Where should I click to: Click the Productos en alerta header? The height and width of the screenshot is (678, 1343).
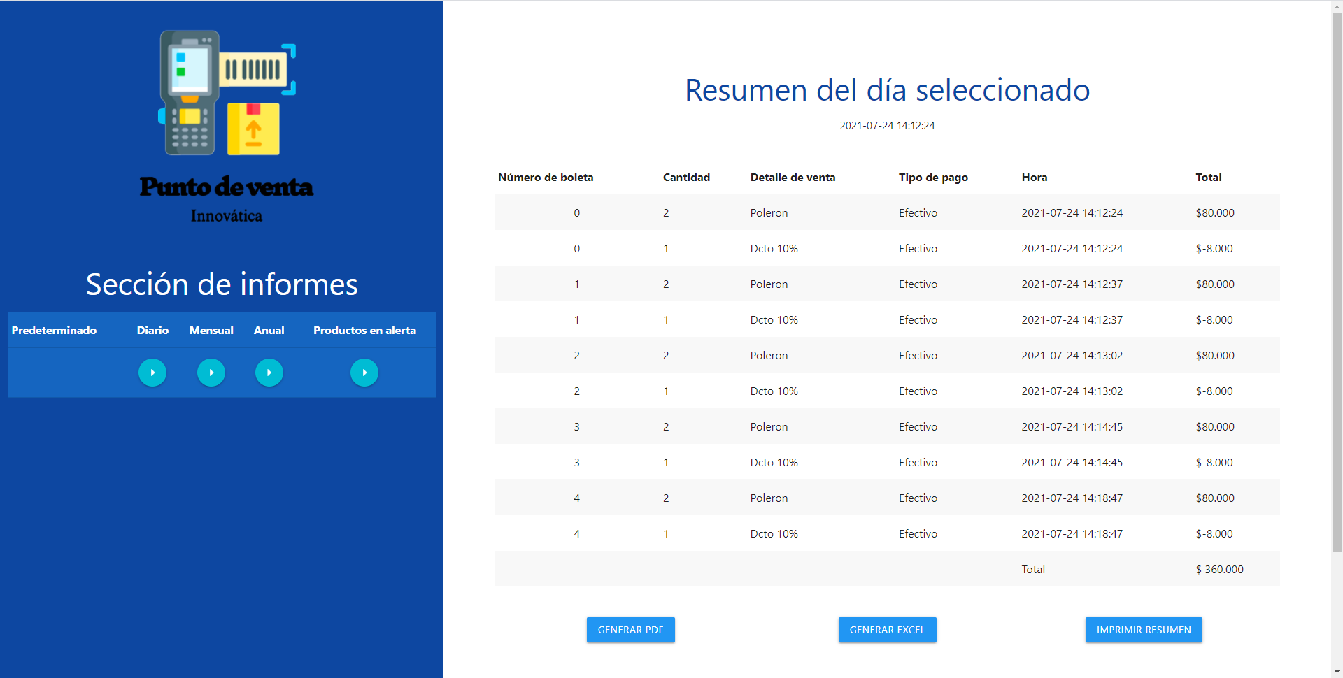tap(364, 331)
